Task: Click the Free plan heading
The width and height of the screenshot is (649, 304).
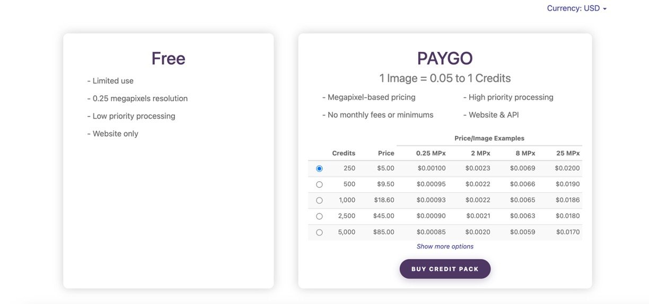Action: (x=168, y=58)
